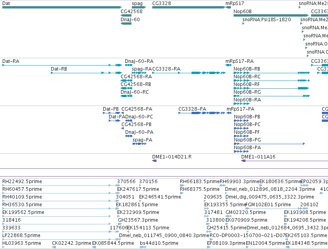Select the Nop60B-PF protein label
328x249 pixels.
[x=247, y=132]
